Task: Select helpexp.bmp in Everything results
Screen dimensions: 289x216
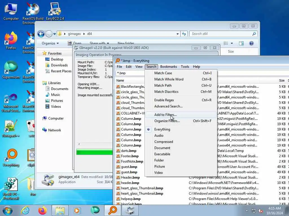Action: [x=131, y=199]
